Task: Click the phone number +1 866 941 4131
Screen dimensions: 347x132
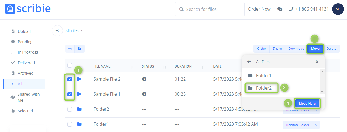Action: pyautogui.click(x=312, y=9)
